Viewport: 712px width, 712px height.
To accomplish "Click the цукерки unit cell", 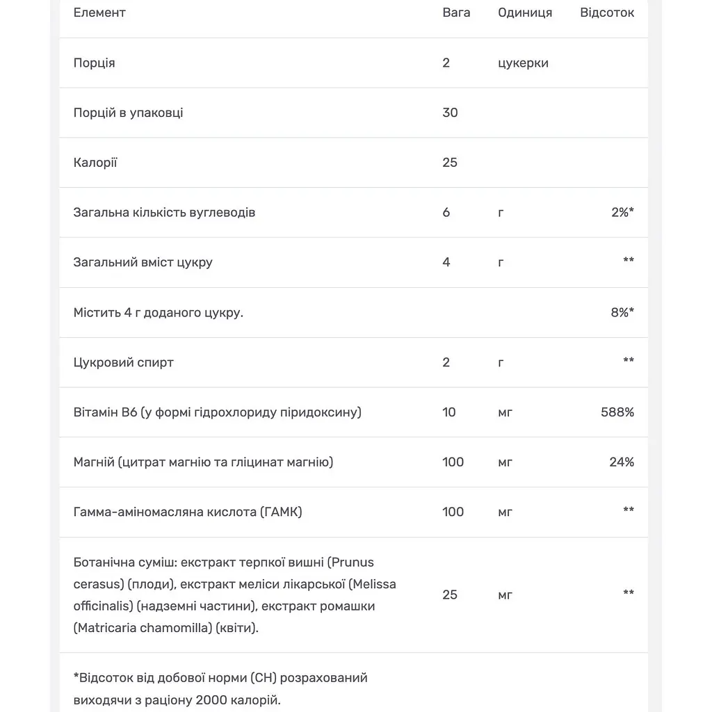I will pos(523,63).
